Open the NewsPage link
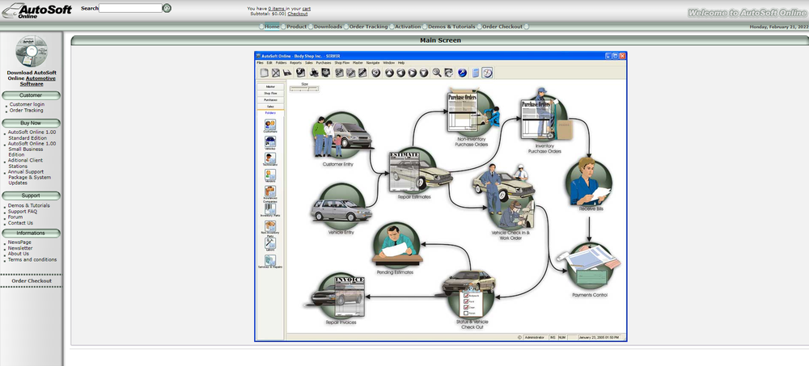Image resolution: width=809 pixels, height=366 pixels. pos(19,242)
